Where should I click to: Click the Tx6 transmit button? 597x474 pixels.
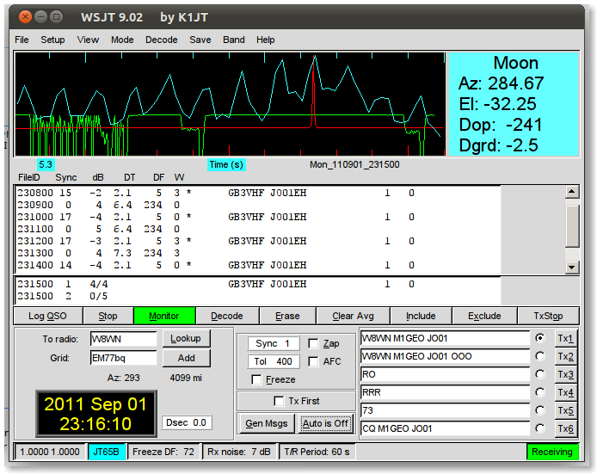[x=565, y=428]
